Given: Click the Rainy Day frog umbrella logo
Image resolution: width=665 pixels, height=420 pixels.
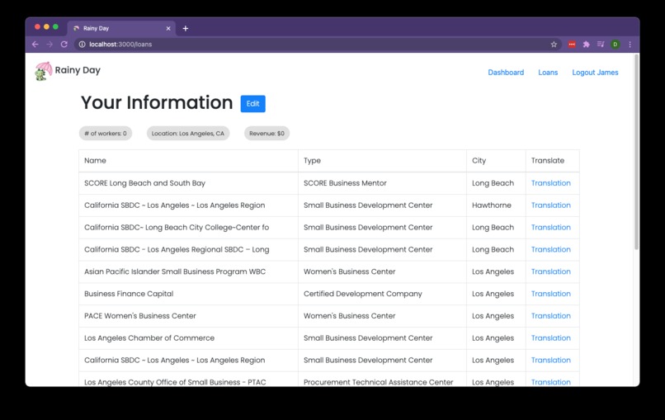Looking at the screenshot, I should click(44, 71).
